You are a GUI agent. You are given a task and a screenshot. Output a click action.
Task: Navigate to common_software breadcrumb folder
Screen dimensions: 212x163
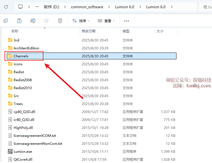click(87, 7)
